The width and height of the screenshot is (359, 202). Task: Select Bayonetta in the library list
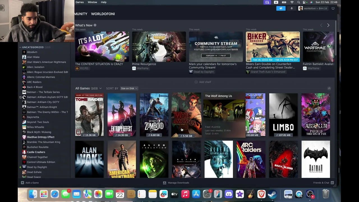[33, 117]
